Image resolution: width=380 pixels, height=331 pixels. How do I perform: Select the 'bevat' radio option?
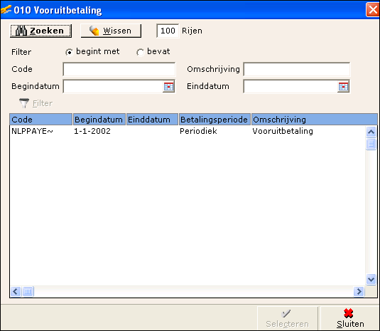pos(140,52)
